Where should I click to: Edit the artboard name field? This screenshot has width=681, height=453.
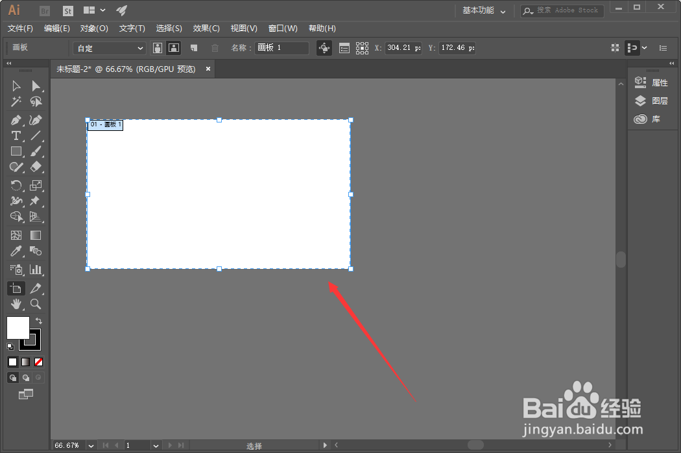(x=281, y=48)
